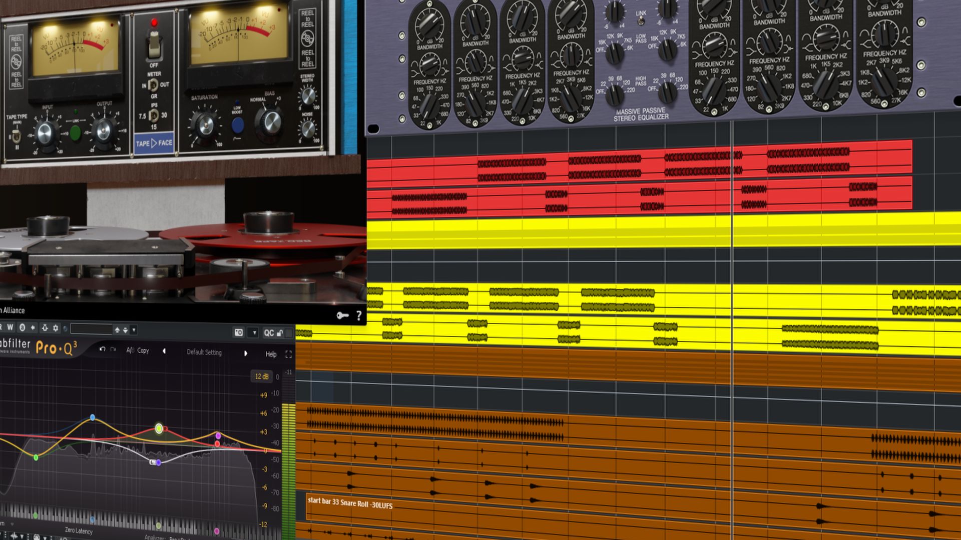The image size is (961, 540).
Task: Click the gear settings icon in plugin toolbar
Action: coord(56,328)
